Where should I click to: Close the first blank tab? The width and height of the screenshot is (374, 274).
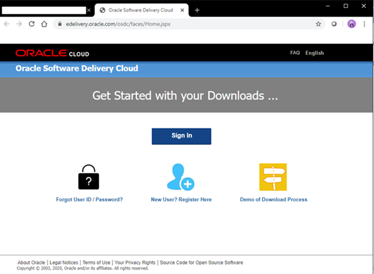click(89, 10)
